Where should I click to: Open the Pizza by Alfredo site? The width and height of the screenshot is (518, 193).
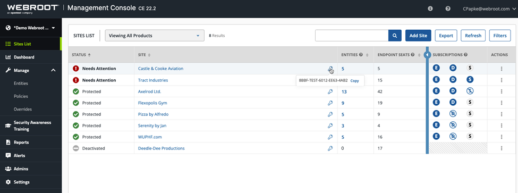click(154, 114)
